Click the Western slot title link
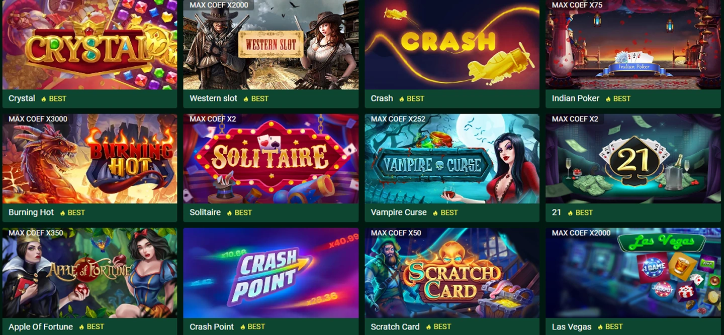The width and height of the screenshot is (724, 335). tap(213, 98)
